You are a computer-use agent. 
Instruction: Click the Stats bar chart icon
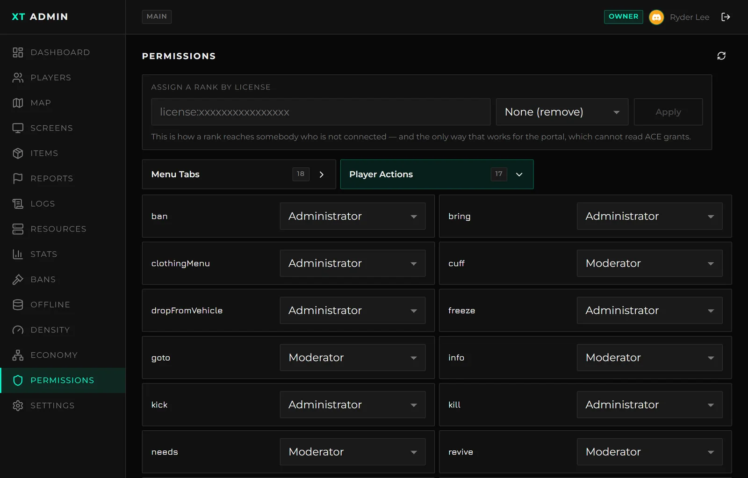point(18,254)
